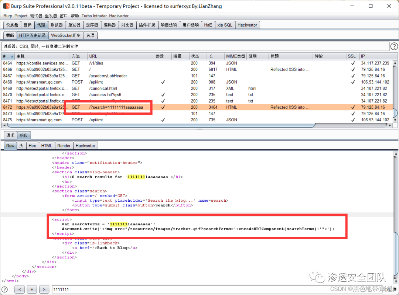Switch to the 插件扩展 tab
The image size is (399, 295).
tap(147, 25)
